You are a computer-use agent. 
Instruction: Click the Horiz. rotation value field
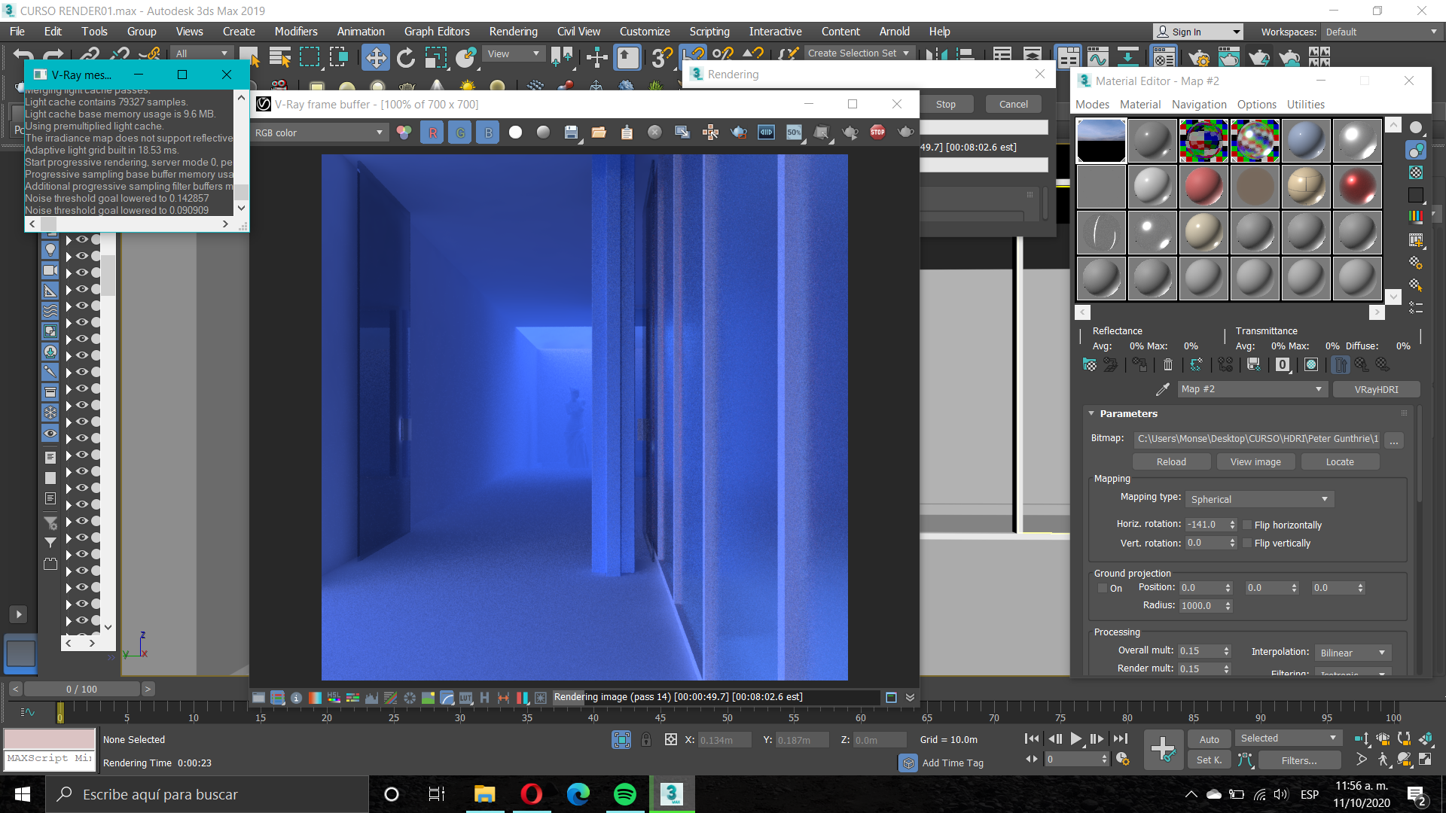click(x=1206, y=525)
